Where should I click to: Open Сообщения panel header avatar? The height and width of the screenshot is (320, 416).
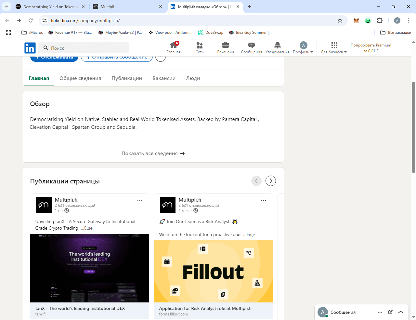coord(323,312)
